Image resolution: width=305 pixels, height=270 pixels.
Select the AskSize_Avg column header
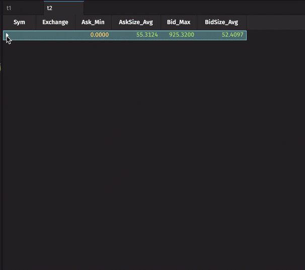(135, 22)
